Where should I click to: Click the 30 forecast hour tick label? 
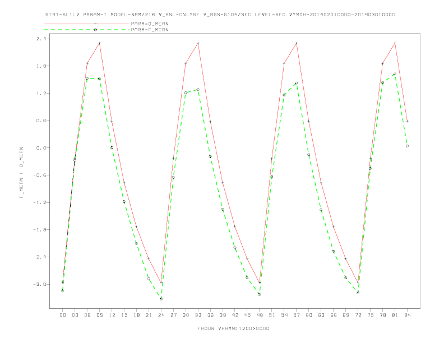(x=186, y=315)
